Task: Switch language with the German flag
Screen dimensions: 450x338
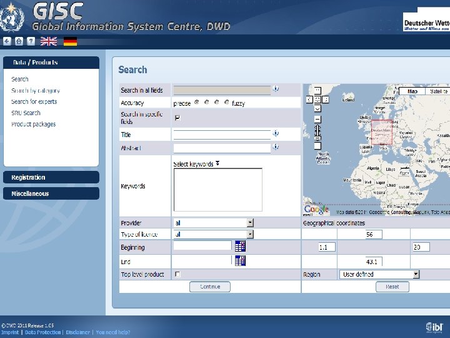Action: [70, 41]
